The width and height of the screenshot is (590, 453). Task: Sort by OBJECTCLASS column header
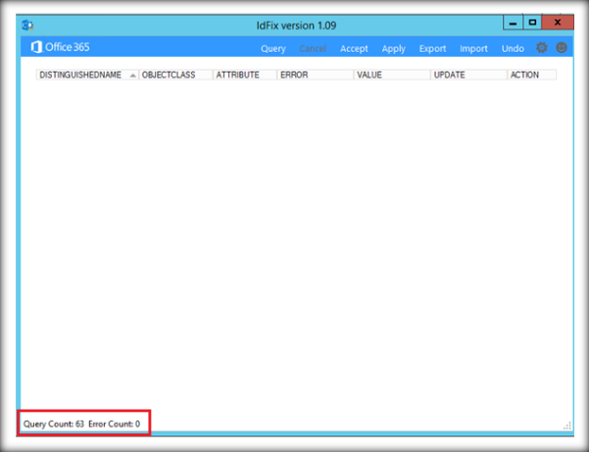pyautogui.click(x=175, y=75)
